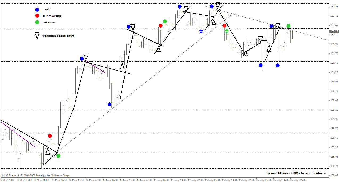This screenshot has height=182, width=339.
Task: Click time axis label '16 May 06:00'
Action: tap(264, 180)
